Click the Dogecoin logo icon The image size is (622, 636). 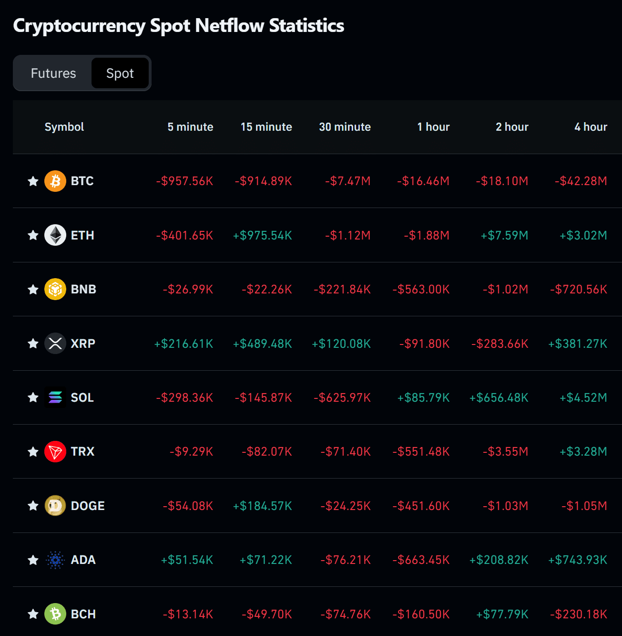(55, 506)
